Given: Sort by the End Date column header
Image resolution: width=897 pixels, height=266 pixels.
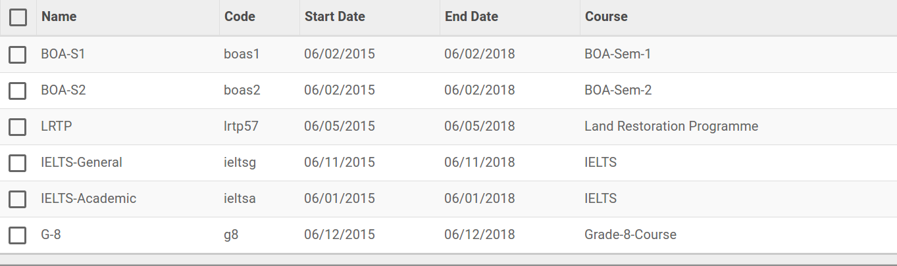Looking at the screenshot, I should tap(472, 17).
